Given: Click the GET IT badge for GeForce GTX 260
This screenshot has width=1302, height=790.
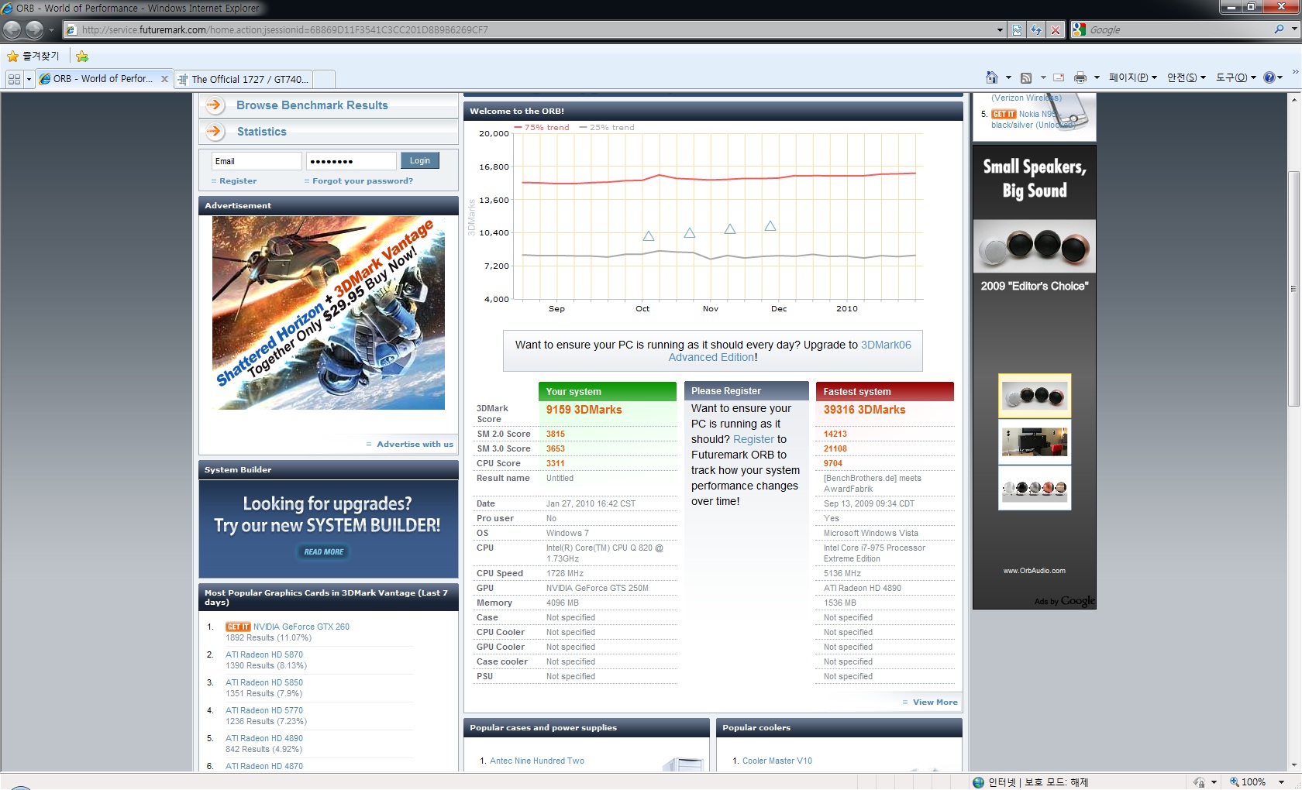Looking at the screenshot, I should pyautogui.click(x=238, y=627).
